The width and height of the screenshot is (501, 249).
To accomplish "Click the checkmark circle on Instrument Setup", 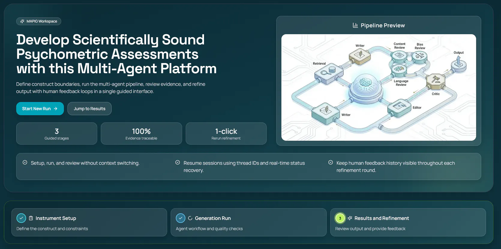I will [x=21, y=218].
